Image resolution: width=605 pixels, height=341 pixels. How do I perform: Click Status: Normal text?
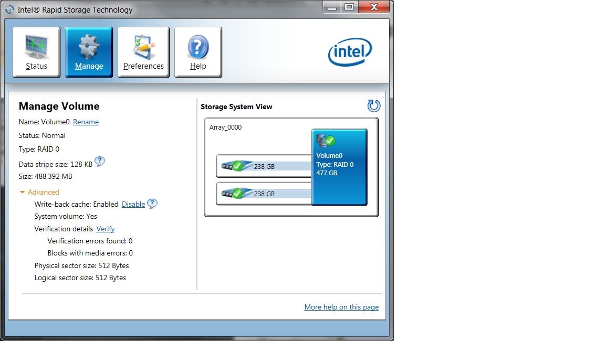[x=42, y=136]
